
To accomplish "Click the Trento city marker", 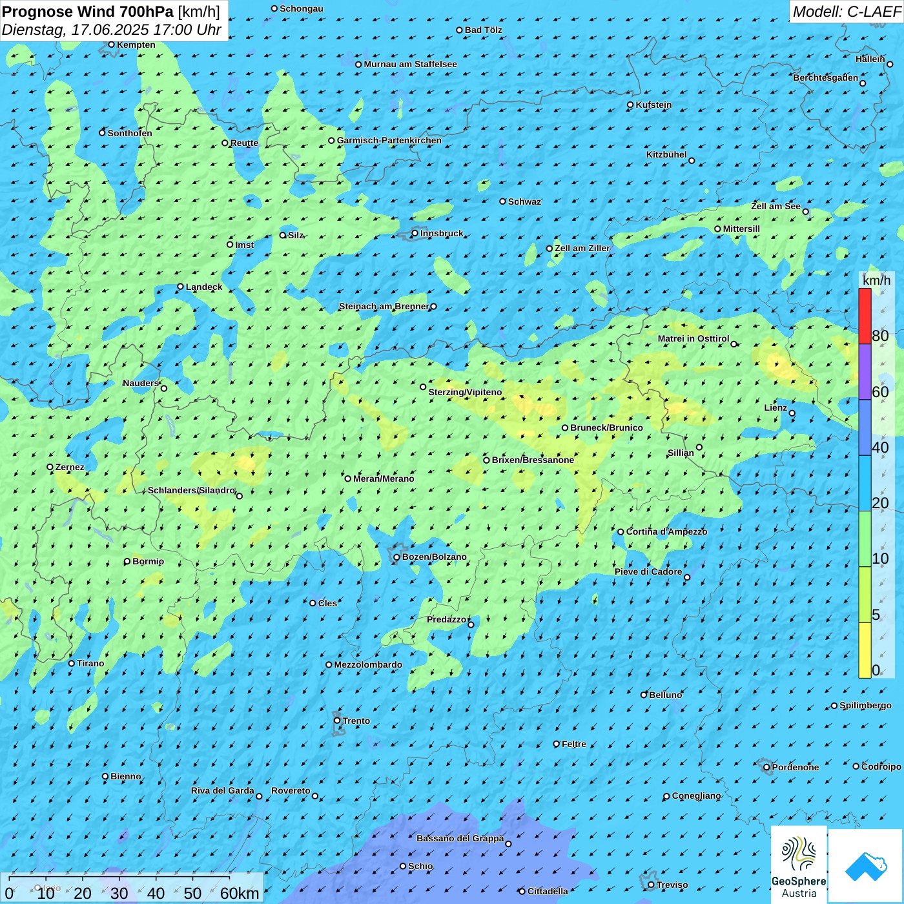I will (337, 721).
